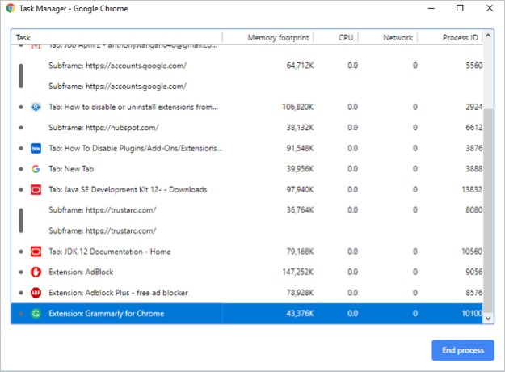The width and height of the screenshot is (505, 372).
Task: Maximize the Task Manager window
Action: 460,8
